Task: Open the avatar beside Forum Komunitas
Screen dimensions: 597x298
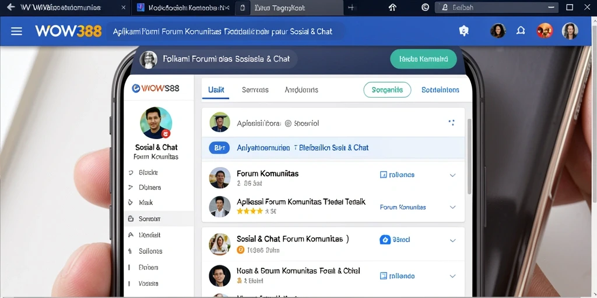Action: coord(220,178)
